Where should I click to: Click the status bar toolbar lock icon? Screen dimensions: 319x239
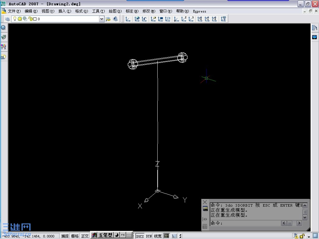tap(302, 236)
